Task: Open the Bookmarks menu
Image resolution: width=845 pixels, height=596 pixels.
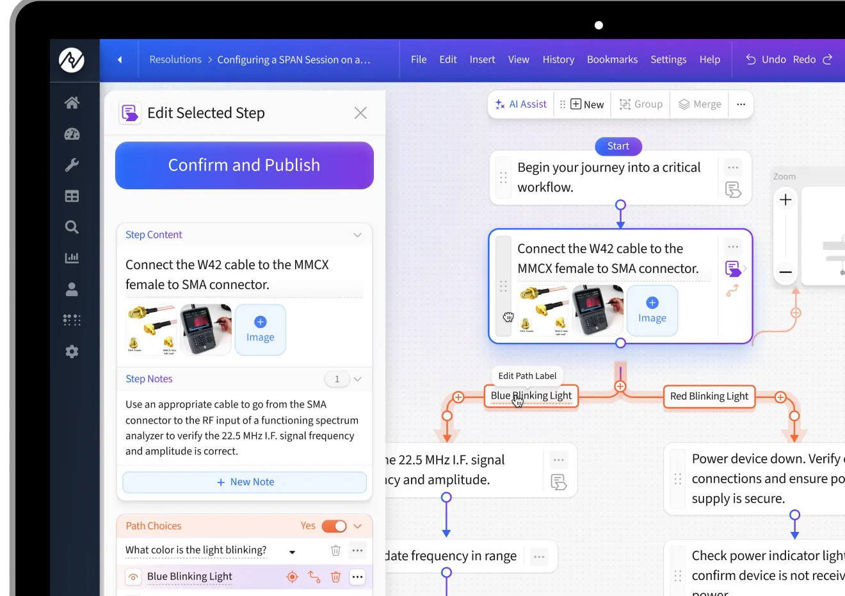Action: (612, 60)
